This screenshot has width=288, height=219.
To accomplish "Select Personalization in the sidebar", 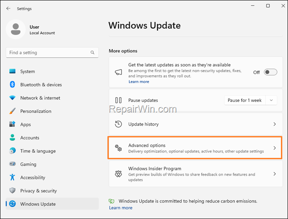I will point(52,111).
